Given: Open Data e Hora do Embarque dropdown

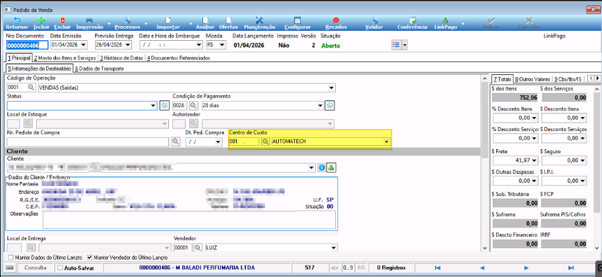Looking at the screenshot, I should tap(199, 45).
